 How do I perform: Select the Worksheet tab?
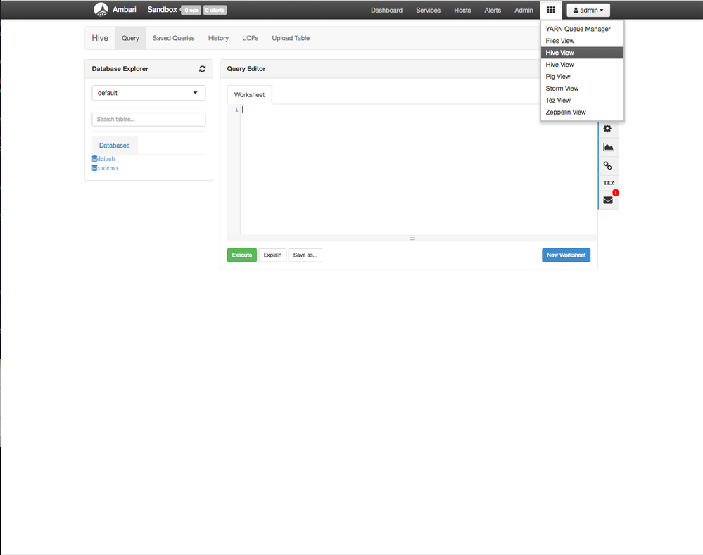(249, 94)
